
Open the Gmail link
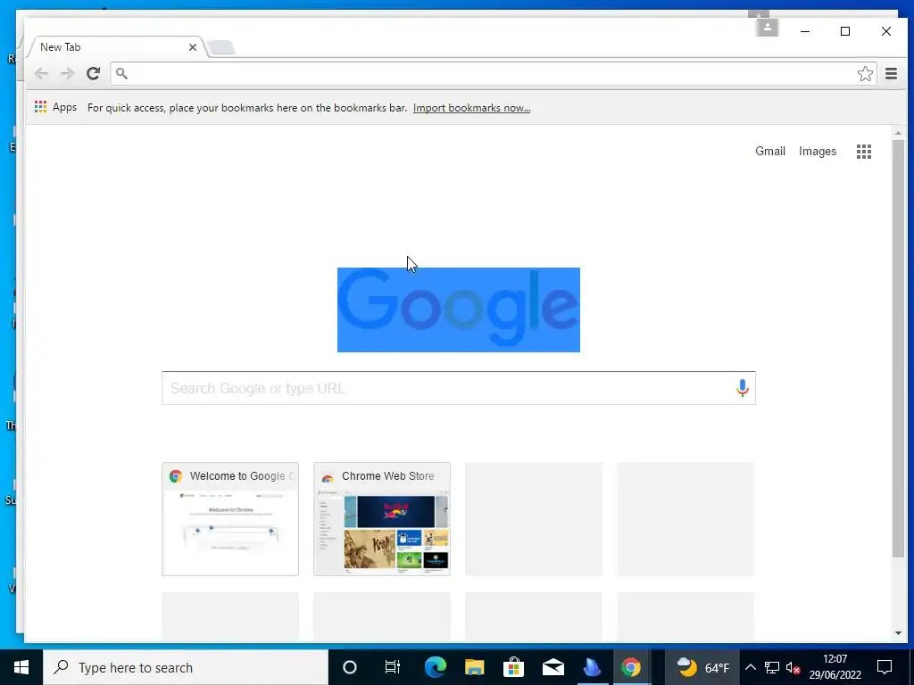[770, 152]
